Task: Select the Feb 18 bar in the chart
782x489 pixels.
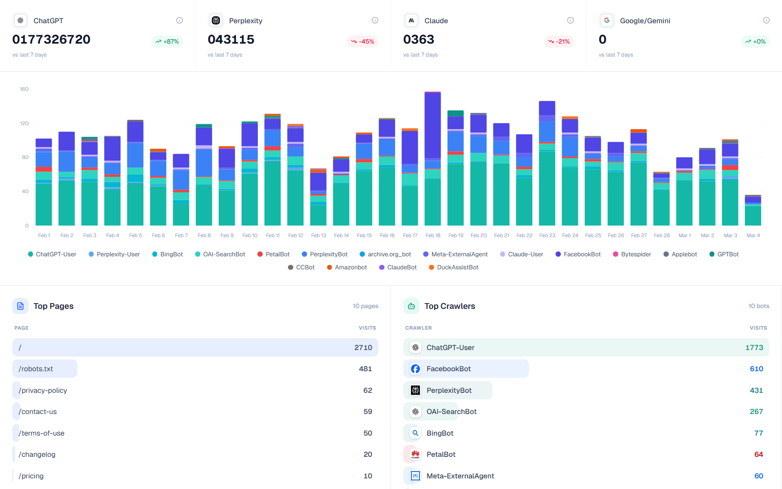Action: coord(433,163)
